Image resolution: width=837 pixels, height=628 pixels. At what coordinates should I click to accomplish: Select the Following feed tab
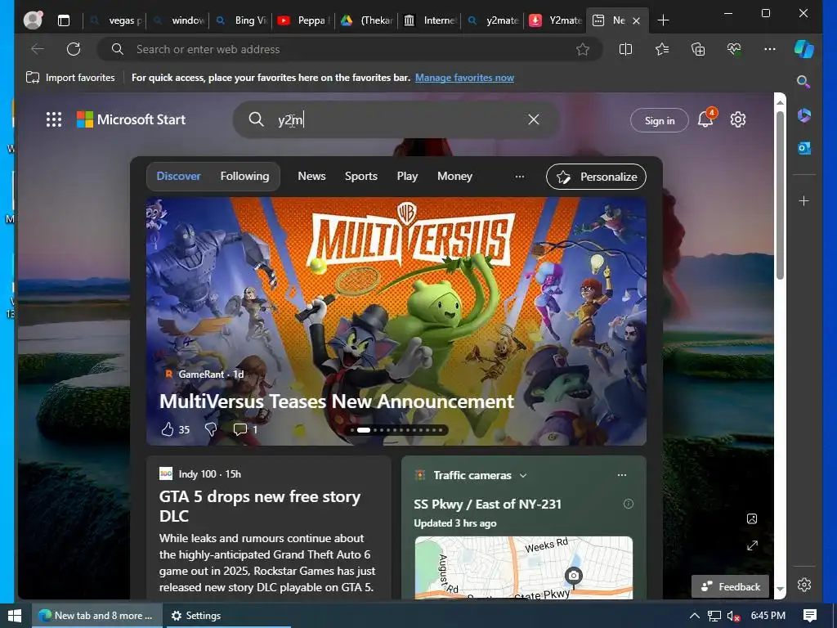coord(244,176)
